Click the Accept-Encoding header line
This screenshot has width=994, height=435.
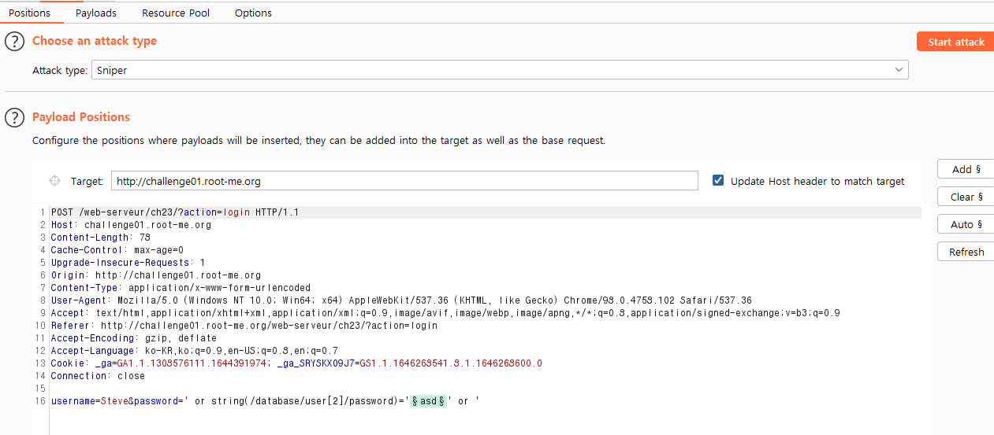134,338
